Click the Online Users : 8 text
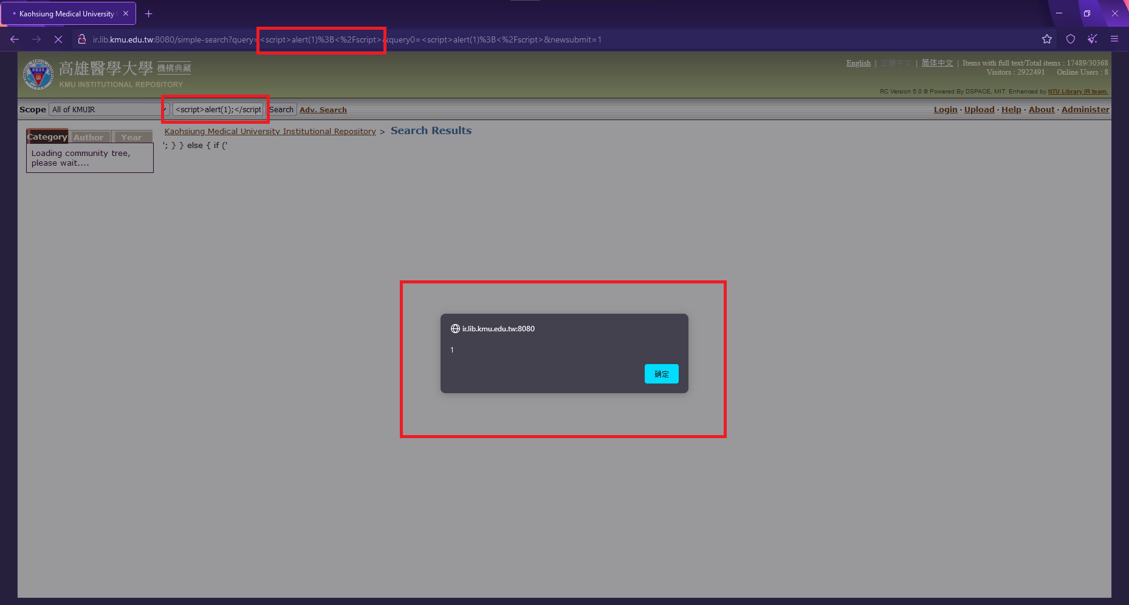 1082,72
